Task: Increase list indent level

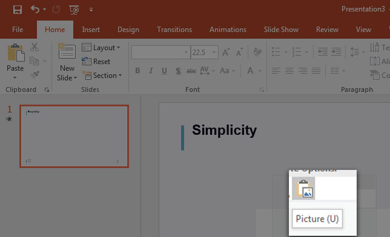Action: click(336, 52)
